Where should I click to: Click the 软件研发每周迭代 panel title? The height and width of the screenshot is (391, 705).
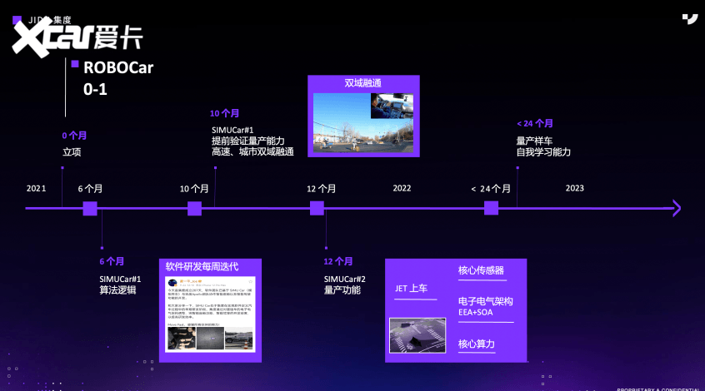[x=202, y=267]
